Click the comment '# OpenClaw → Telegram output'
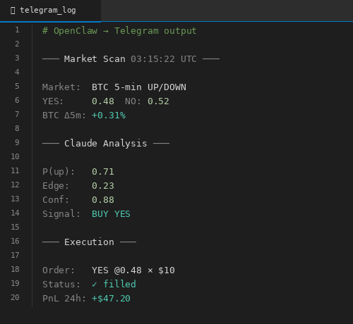This screenshot has height=324, width=353. click(x=119, y=31)
